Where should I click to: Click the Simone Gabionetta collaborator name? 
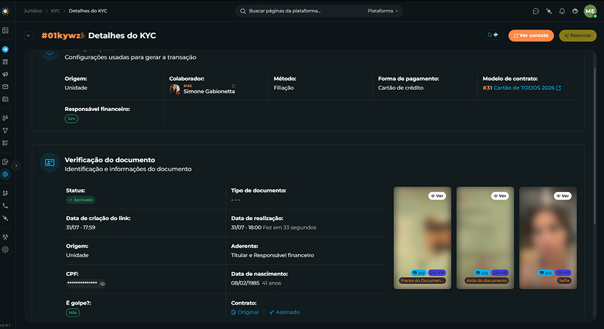click(x=209, y=91)
